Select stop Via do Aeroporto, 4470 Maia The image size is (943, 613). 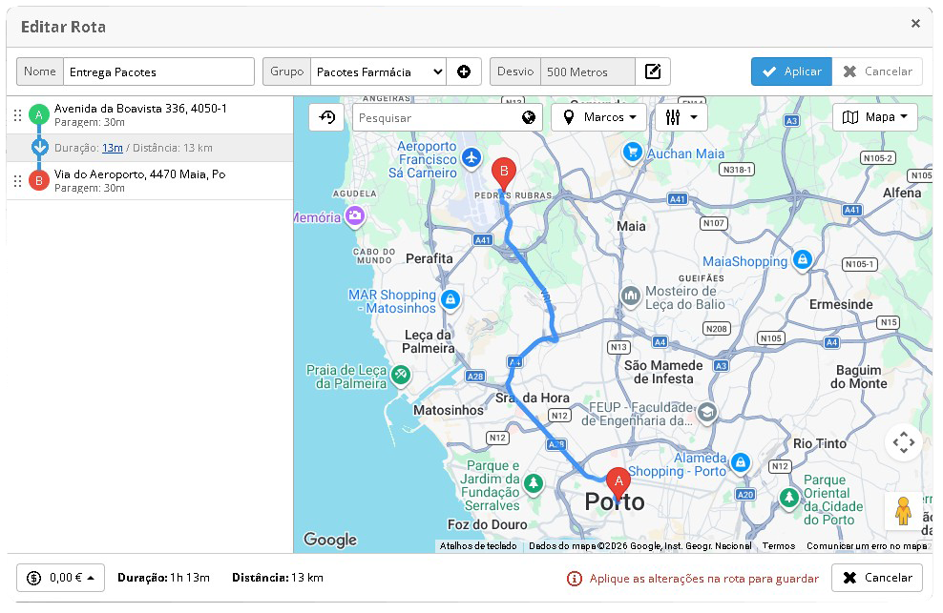pyautogui.click(x=140, y=174)
